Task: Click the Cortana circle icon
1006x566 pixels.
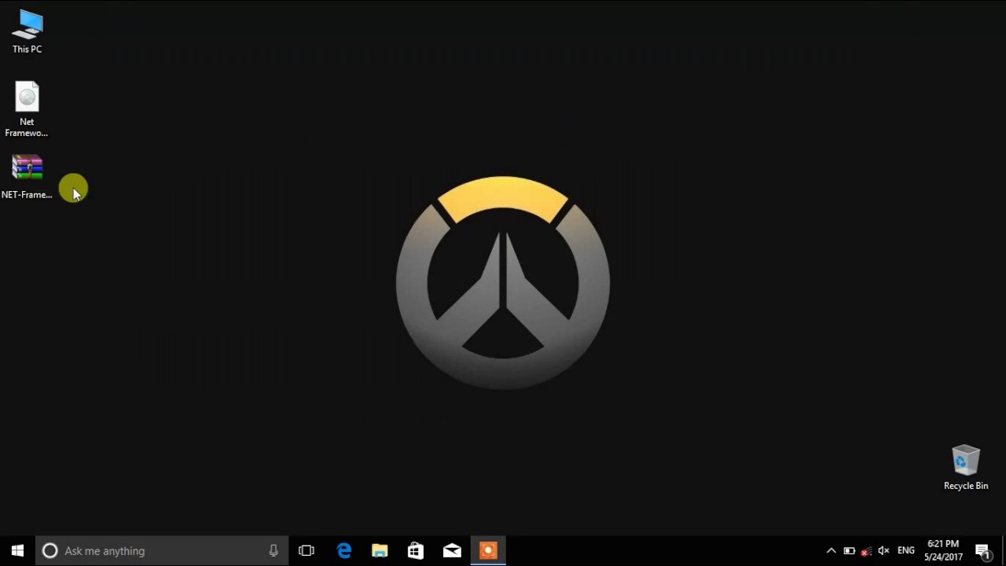Action: coord(50,551)
